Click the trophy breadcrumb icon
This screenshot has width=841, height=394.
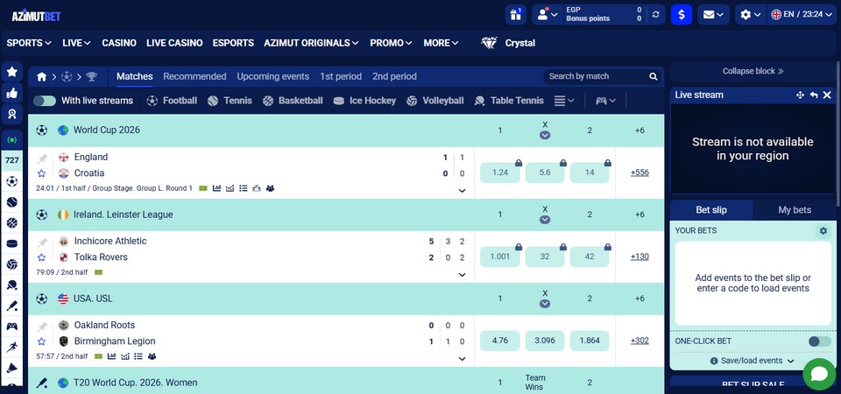click(91, 77)
